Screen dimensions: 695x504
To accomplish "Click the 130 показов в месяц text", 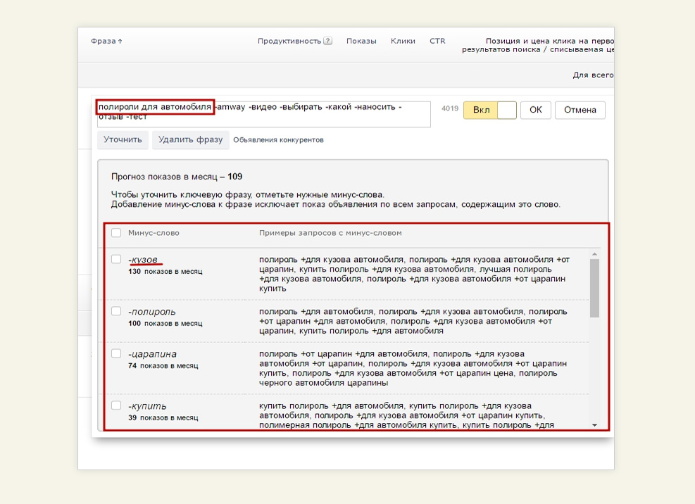I will [x=165, y=271].
